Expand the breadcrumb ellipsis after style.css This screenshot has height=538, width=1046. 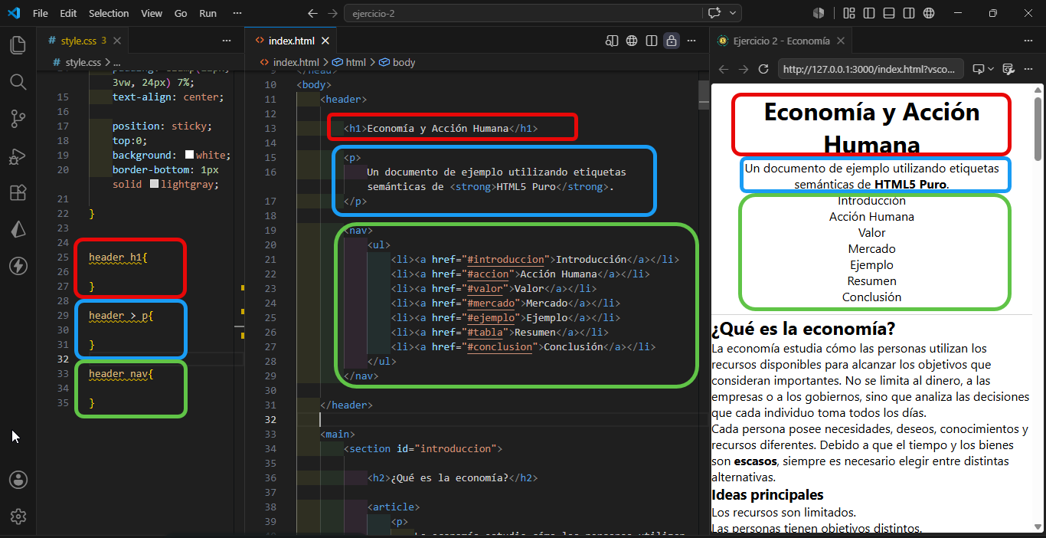coord(117,62)
